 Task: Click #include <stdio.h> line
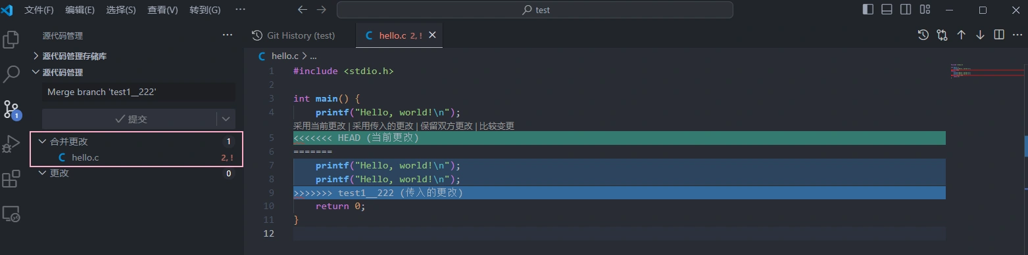pos(343,71)
